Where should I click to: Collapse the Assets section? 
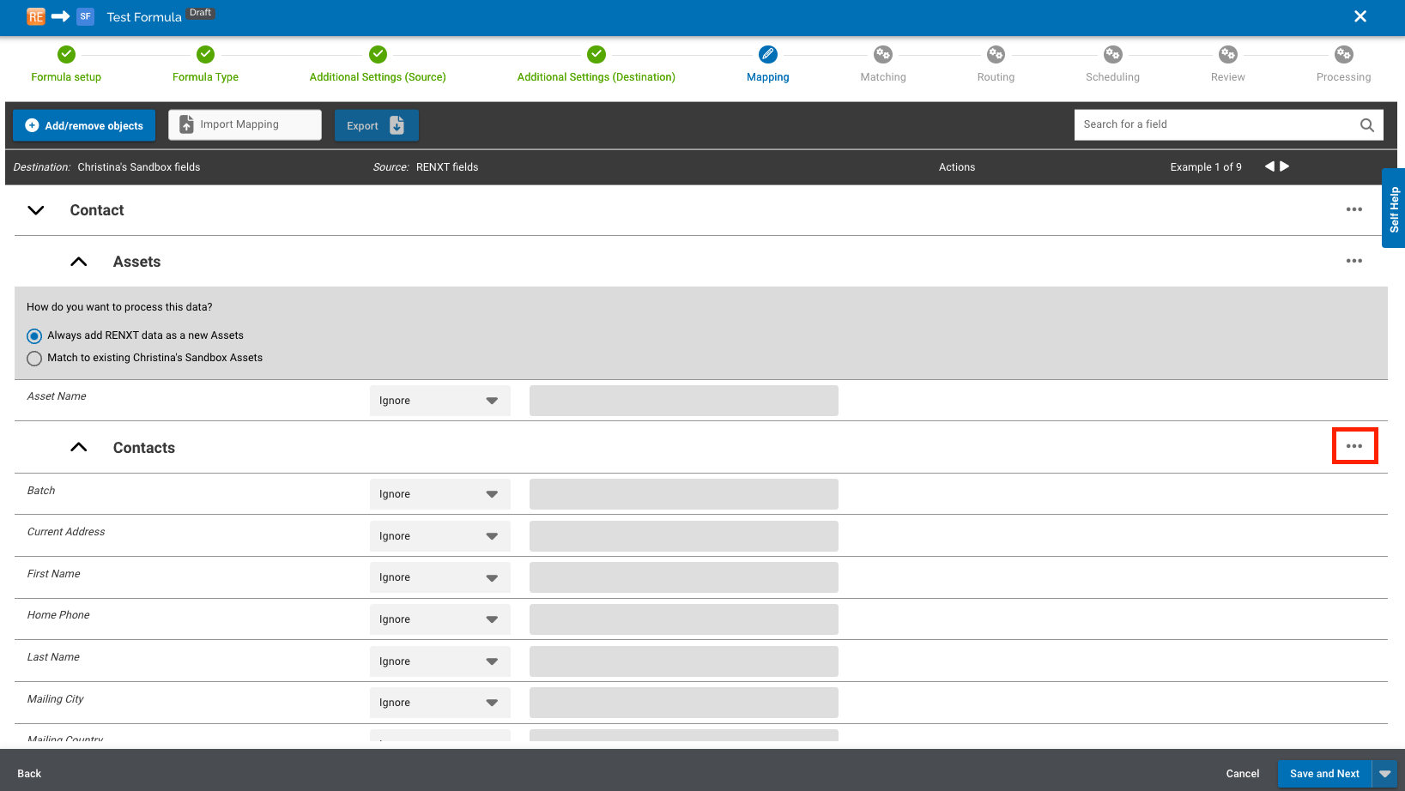pyautogui.click(x=79, y=262)
